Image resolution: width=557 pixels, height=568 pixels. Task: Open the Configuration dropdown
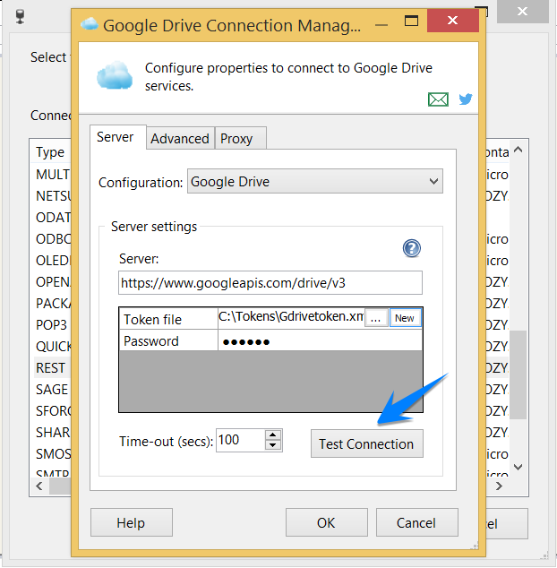pos(314,182)
